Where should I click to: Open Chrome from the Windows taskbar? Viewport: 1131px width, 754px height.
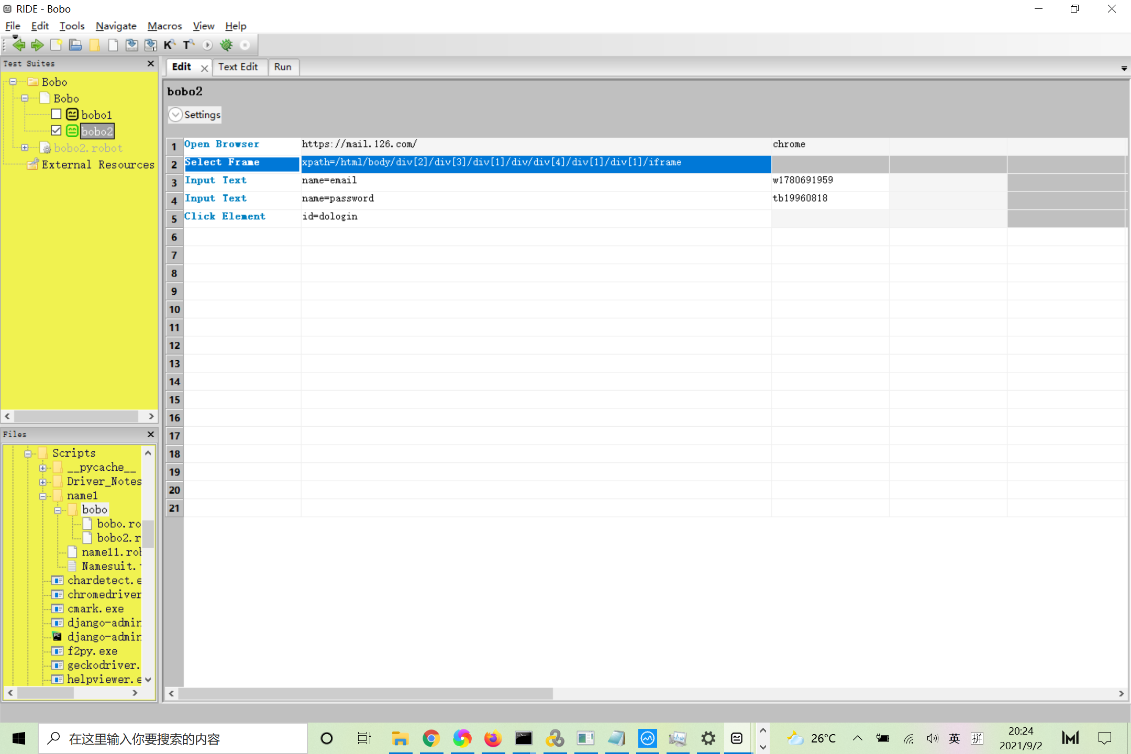pyautogui.click(x=431, y=738)
